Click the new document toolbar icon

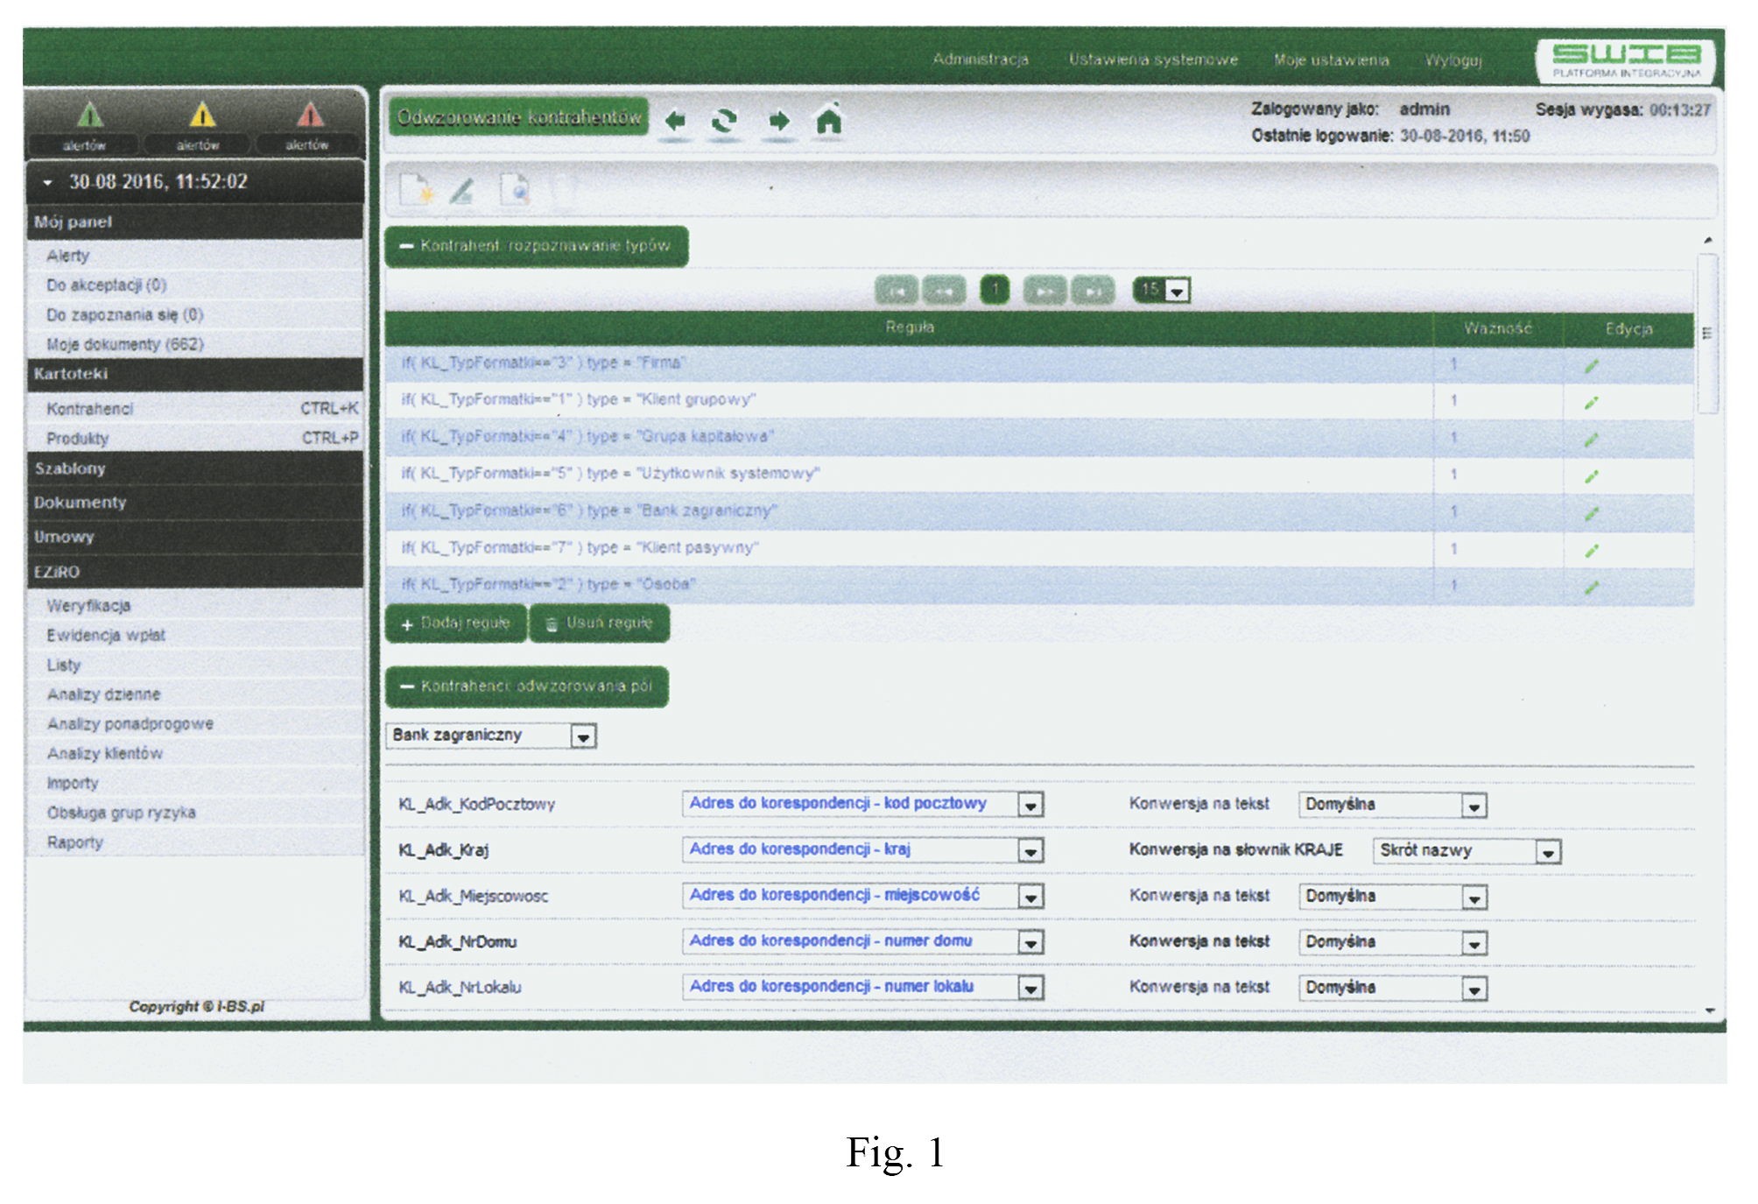416,189
